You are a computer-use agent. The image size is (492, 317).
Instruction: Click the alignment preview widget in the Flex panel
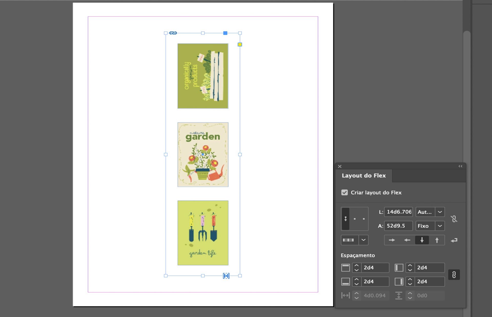coord(355,219)
